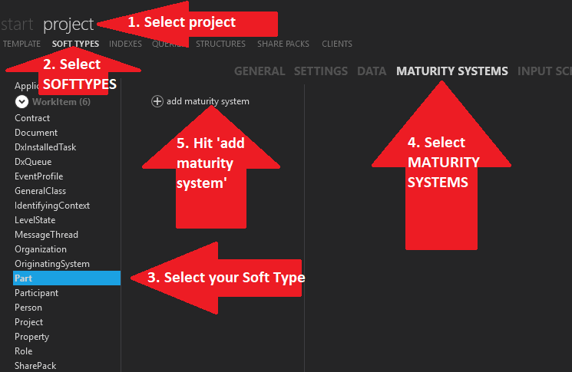
Task: Select the Organization soft type
Action: click(41, 249)
